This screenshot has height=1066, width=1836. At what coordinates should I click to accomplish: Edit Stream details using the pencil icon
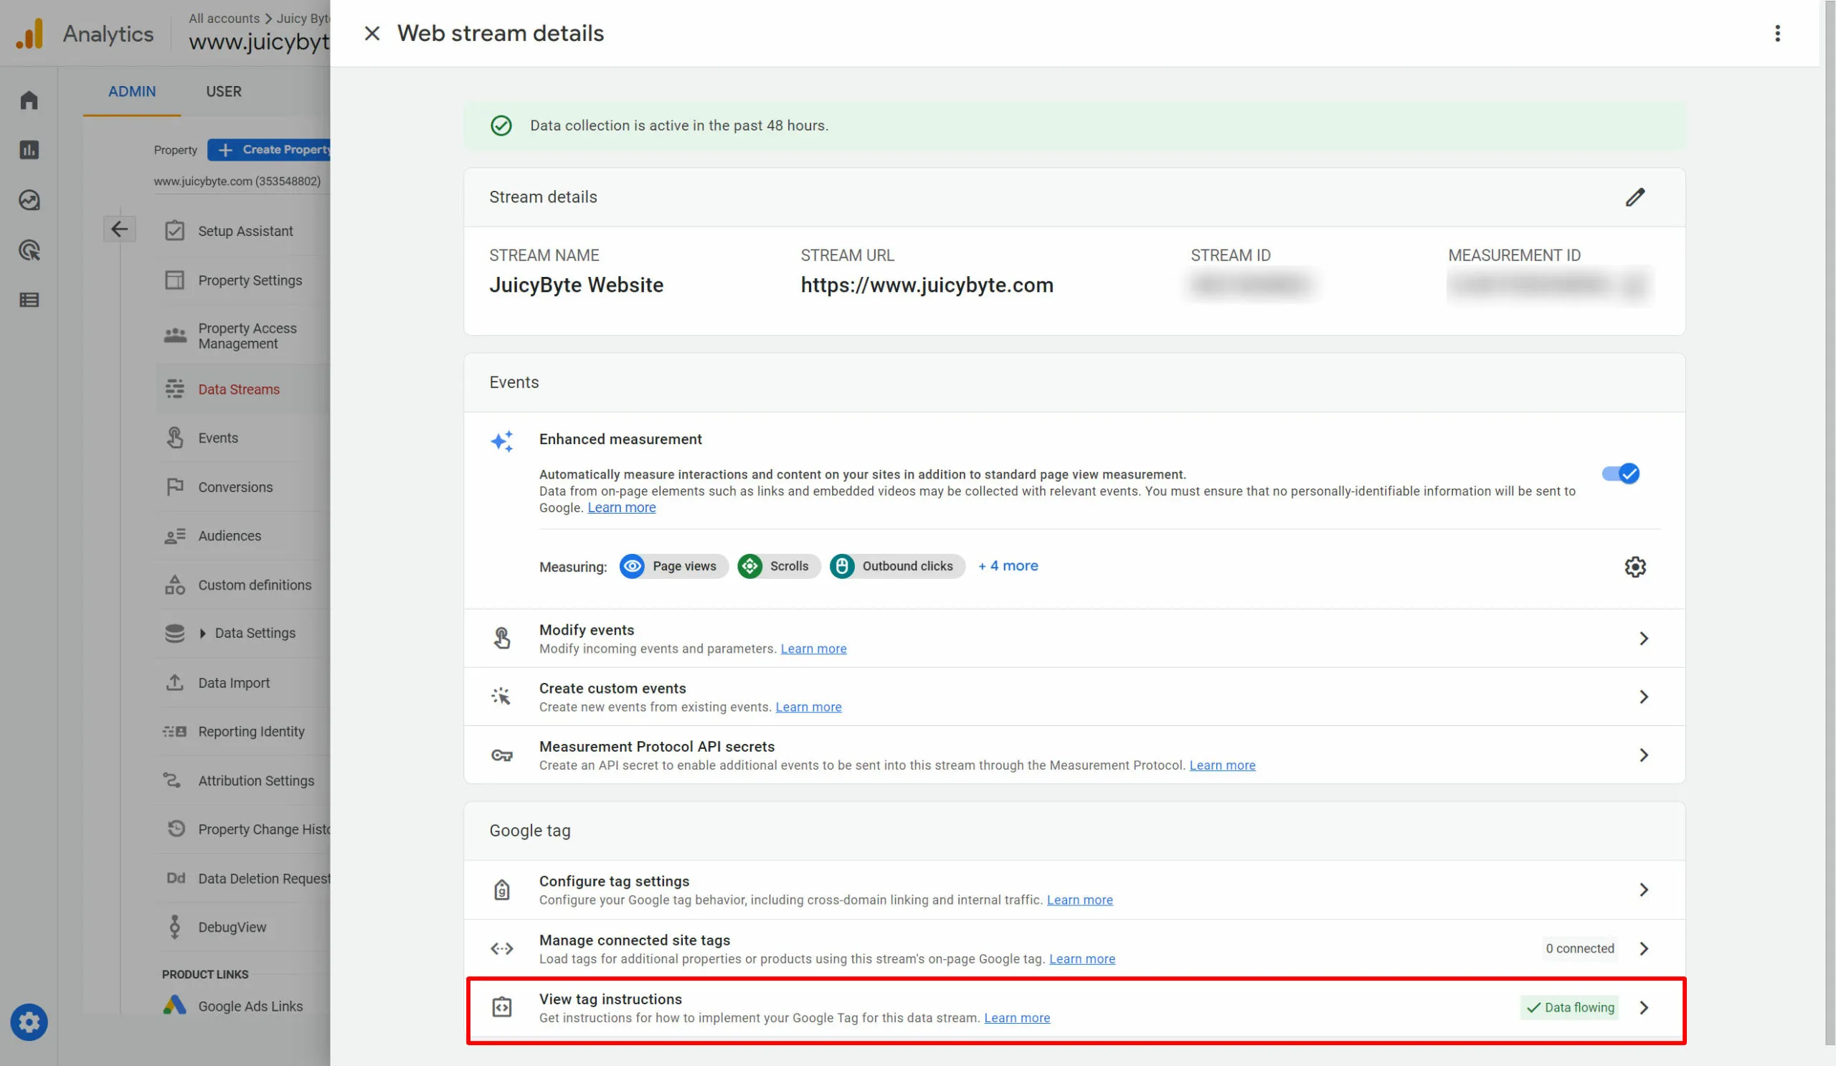(x=1636, y=197)
